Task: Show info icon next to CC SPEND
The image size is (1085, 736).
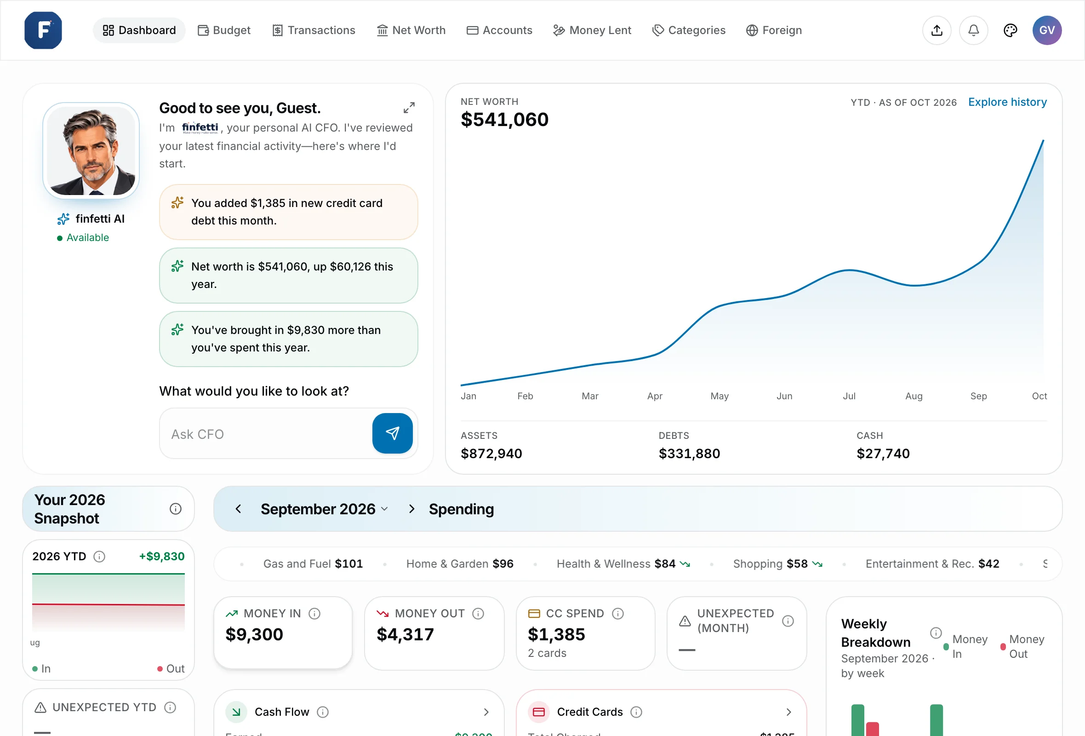Action: point(617,614)
